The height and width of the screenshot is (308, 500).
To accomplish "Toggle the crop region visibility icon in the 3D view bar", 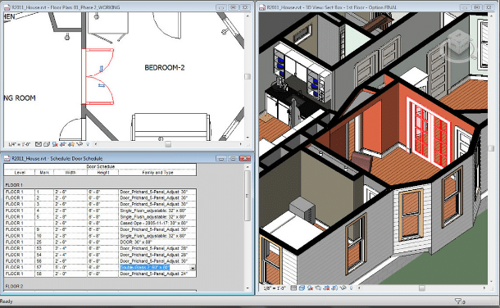I will 334,288.
